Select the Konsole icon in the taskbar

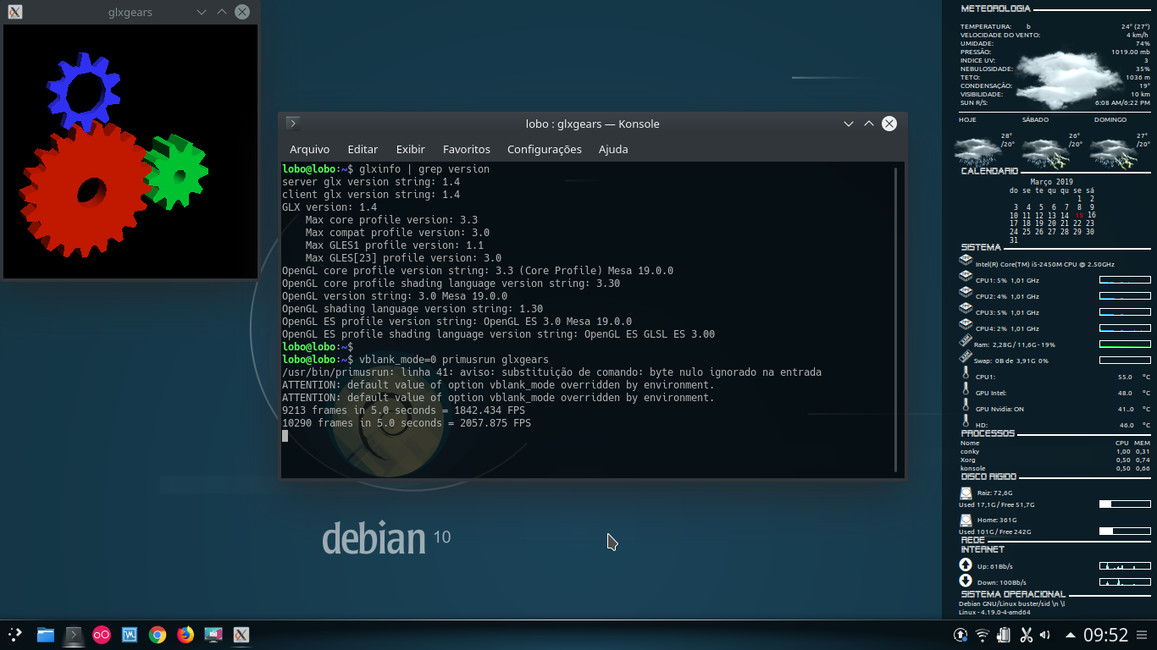(x=75, y=635)
